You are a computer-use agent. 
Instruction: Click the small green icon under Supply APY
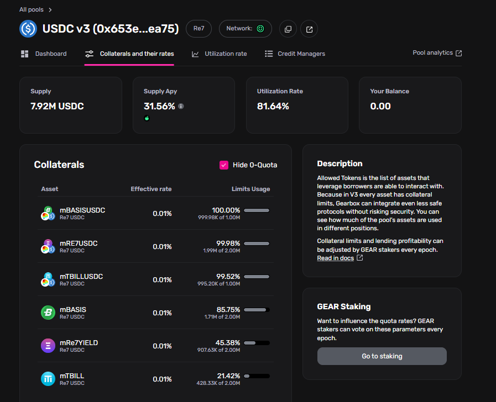[147, 118]
